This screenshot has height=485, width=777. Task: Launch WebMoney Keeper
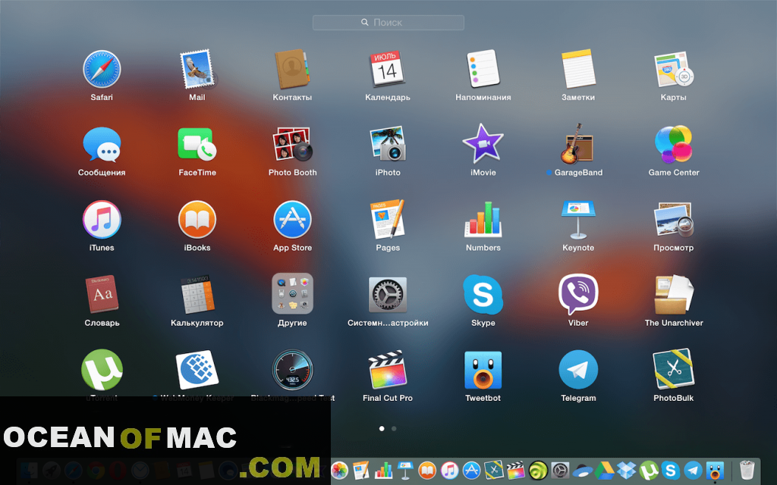tap(197, 370)
